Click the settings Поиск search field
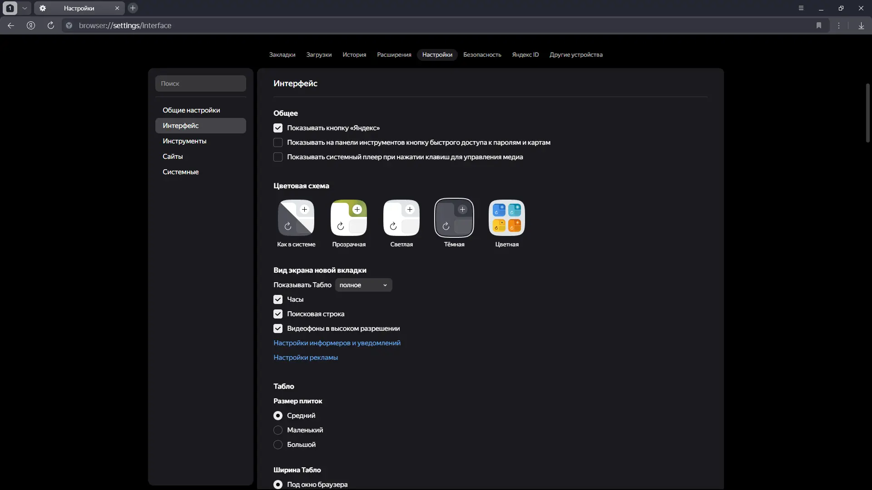872x490 pixels. pos(200,83)
